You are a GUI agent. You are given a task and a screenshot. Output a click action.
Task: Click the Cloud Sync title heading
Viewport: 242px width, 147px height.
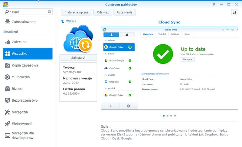169,22
